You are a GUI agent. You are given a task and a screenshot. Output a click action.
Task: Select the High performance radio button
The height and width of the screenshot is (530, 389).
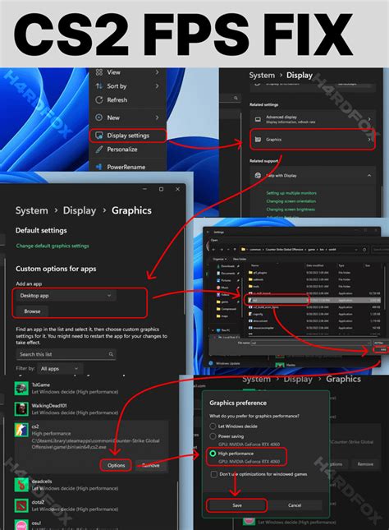pos(213,454)
